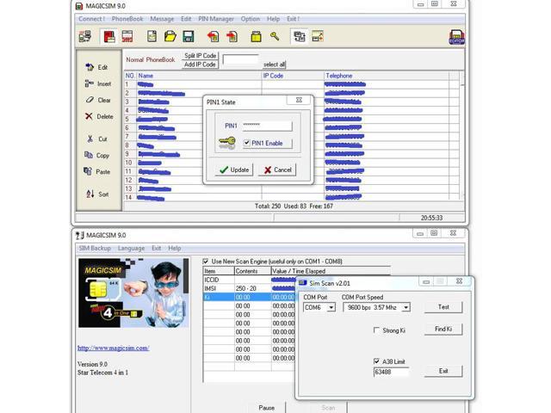Click the yellow open folder toolbar icon
Image resolution: width=551 pixels, height=413 pixels.
(170, 37)
